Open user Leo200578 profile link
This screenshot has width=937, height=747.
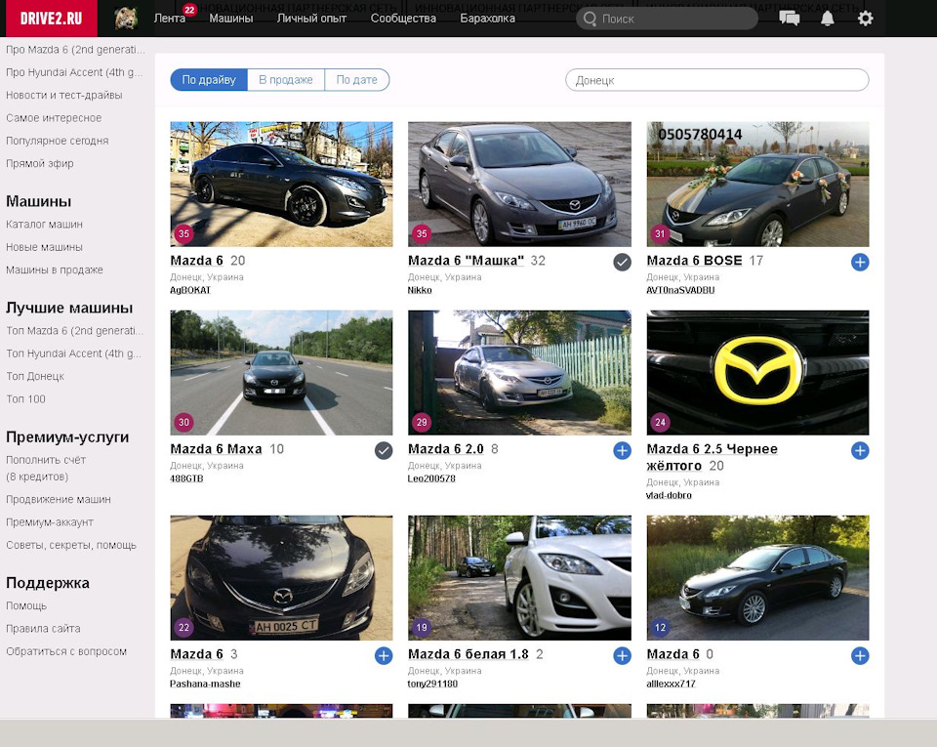point(431,478)
